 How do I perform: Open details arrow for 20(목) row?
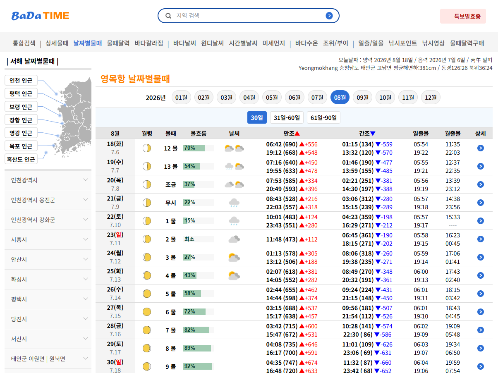click(x=480, y=184)
